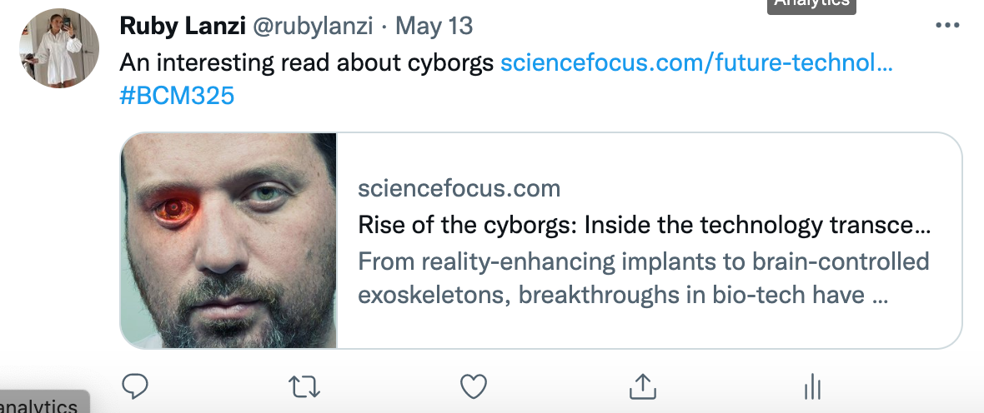The image size is (984, 413).
Task: Open the three-dot more options menu
Action: [x=947, y=26]
